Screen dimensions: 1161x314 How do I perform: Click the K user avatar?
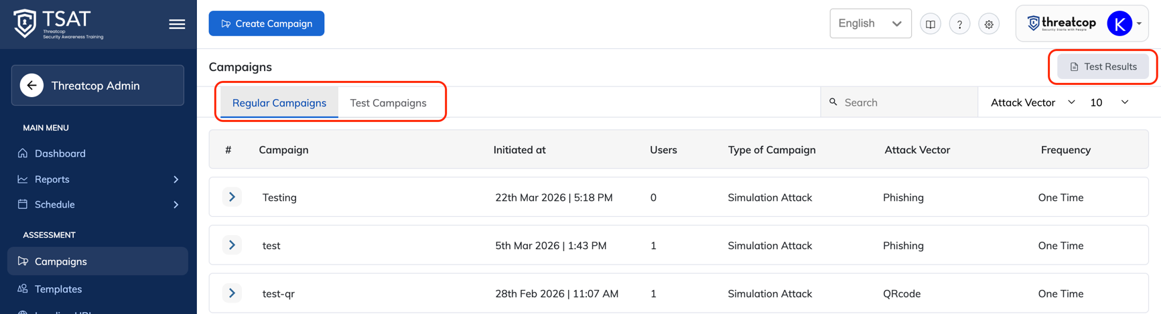pyautogui.click(x=1119, y=23)
